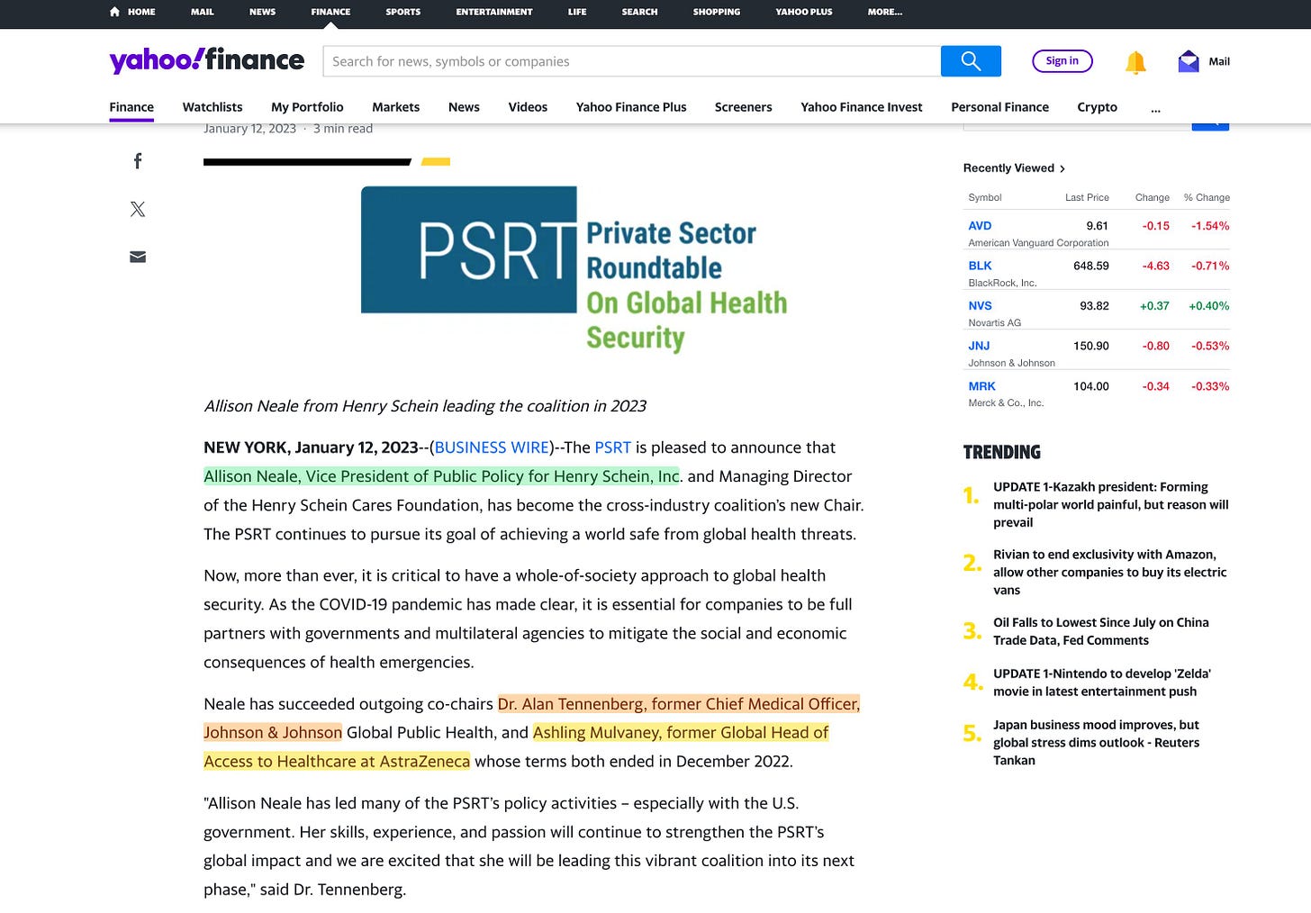Viewport: 1311px width, 913px height.
Task: Click NVS percent change +0.40%
Action: (1208, 306)
